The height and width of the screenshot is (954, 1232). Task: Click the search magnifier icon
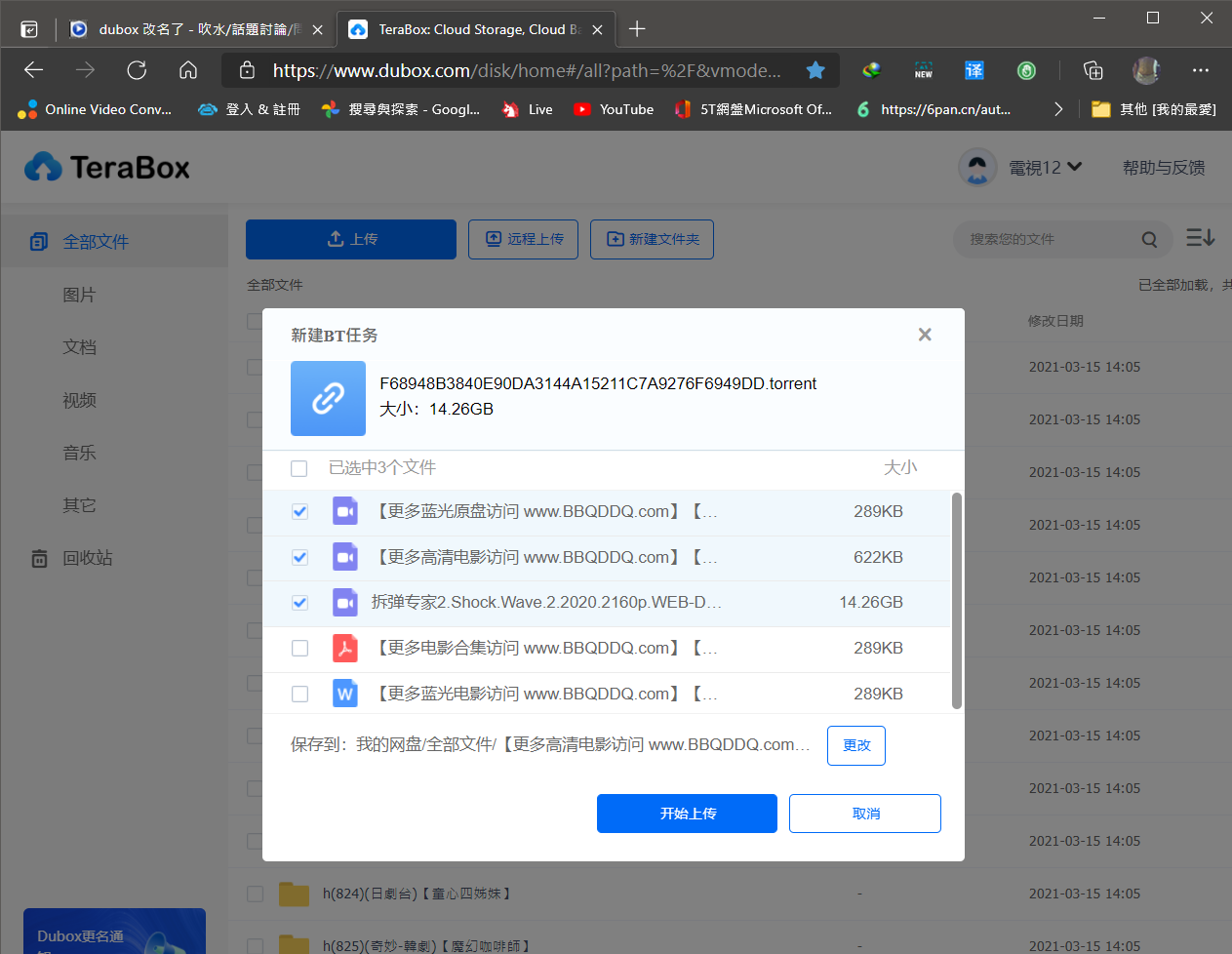click(1149, 239)
